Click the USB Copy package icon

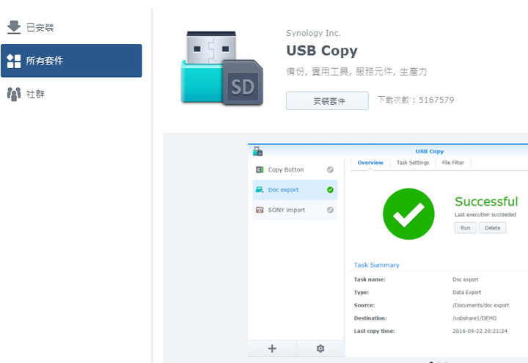pos(222,68)
